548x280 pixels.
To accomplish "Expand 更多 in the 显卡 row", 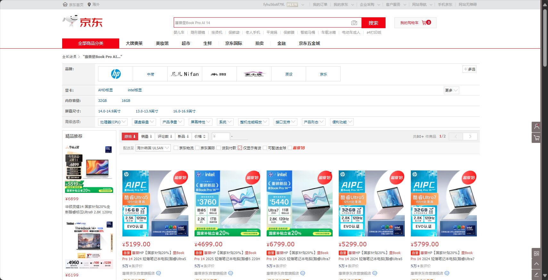I will [x=451, y=90].
